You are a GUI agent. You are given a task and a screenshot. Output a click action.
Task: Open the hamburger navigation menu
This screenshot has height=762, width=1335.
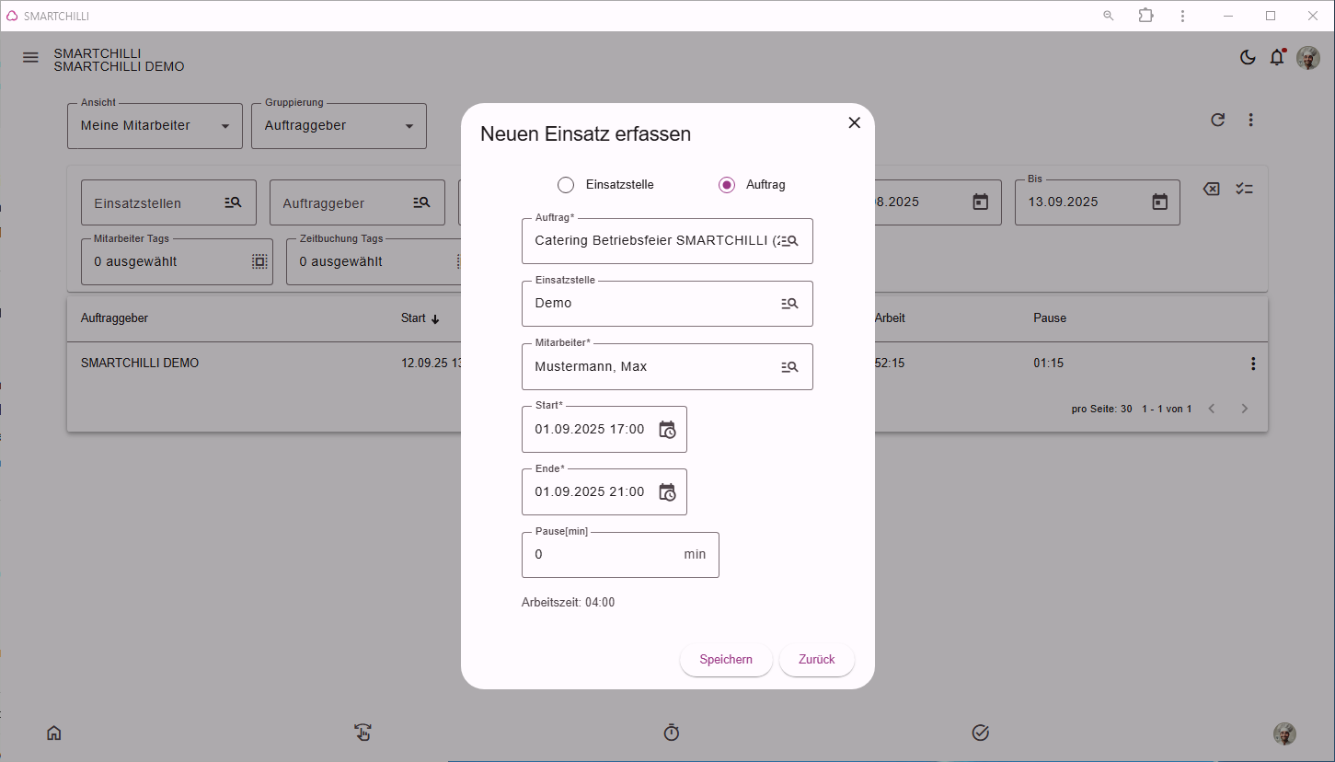pos(30,57)
